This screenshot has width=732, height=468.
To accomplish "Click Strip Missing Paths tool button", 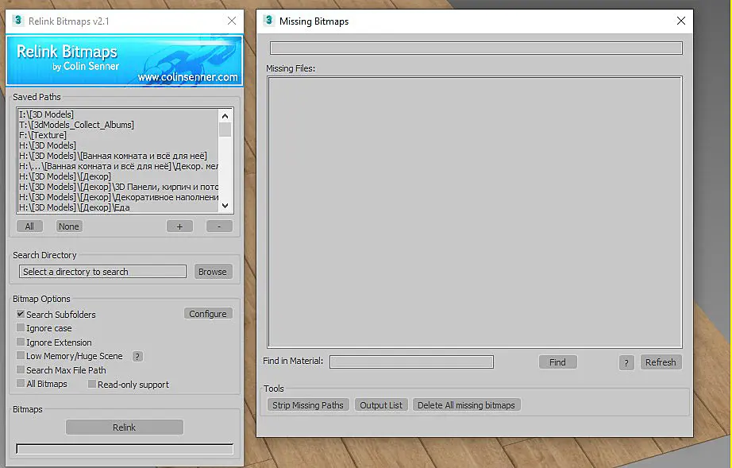I will pos(308,405).
